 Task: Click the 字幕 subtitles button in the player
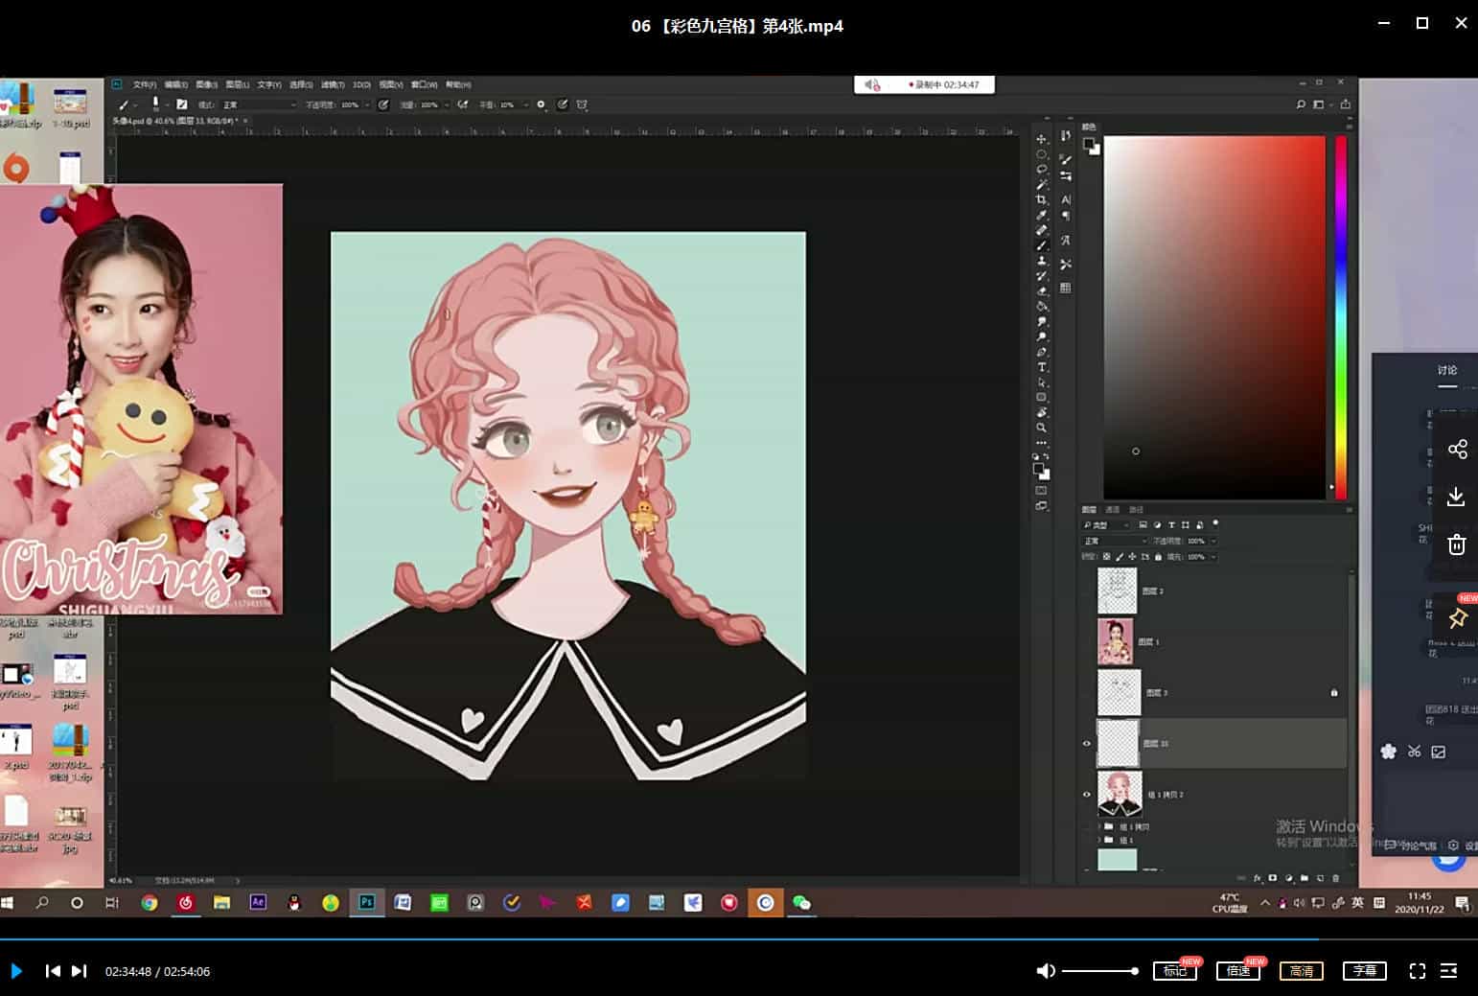(x=1365, y=970)
